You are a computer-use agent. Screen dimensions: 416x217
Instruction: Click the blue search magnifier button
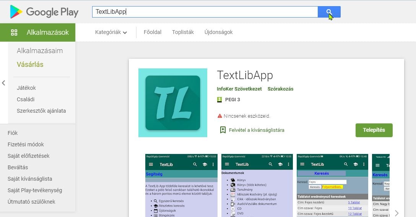coord(329,12)
